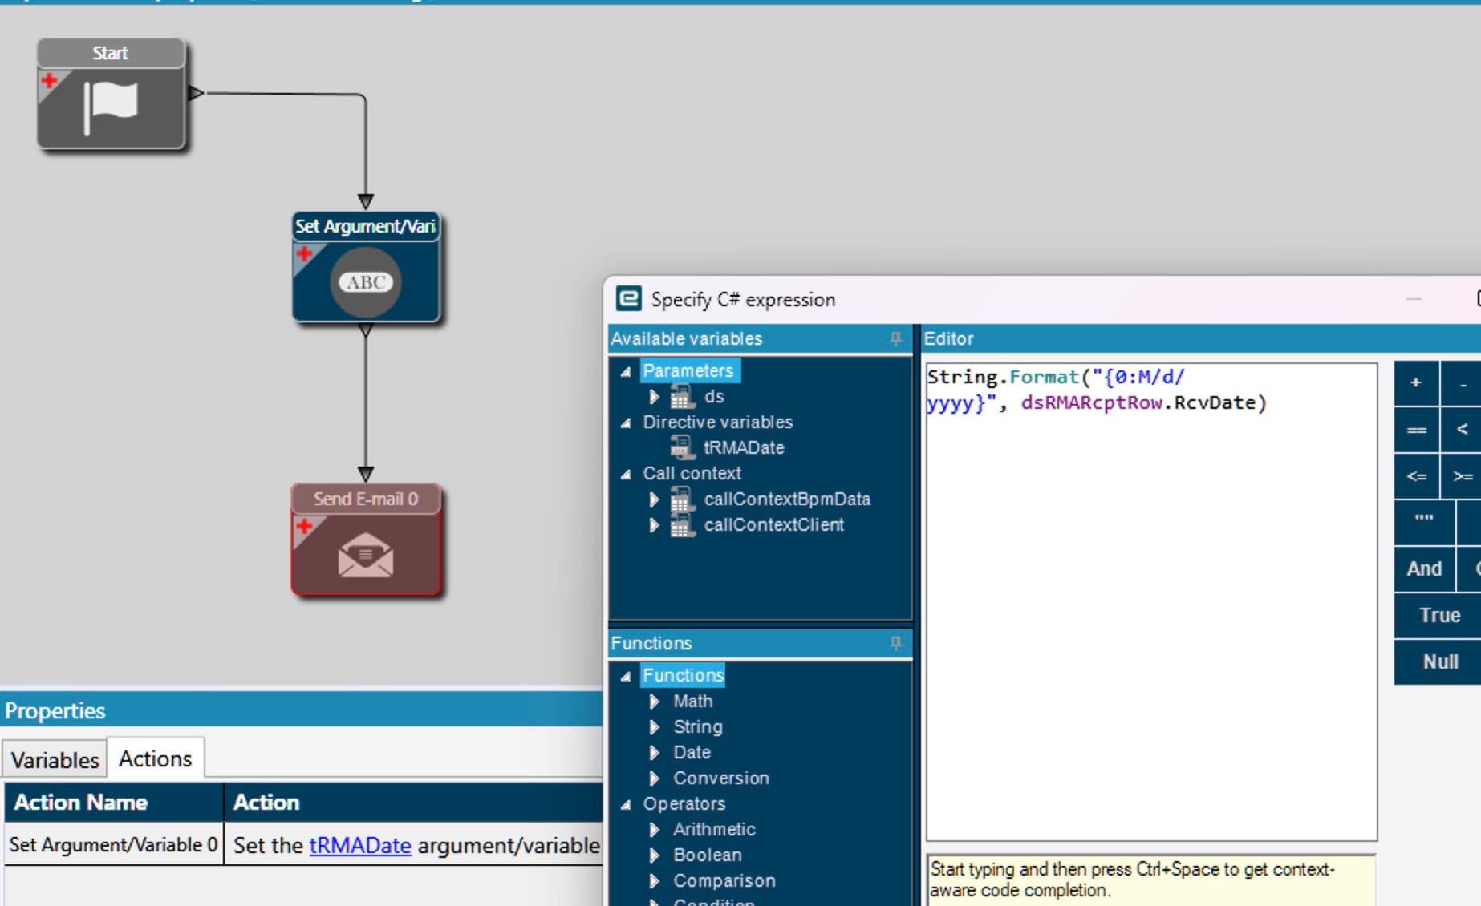Image resolution: width=1481 pixels, height=906 pixels.
Task: Expand the Date functions group
Action: [x=654, y=753]
